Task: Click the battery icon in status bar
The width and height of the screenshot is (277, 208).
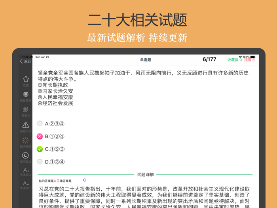Action: tap(253, 57)
